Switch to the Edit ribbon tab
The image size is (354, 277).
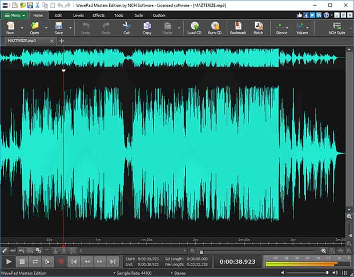[x=58, y=15]
